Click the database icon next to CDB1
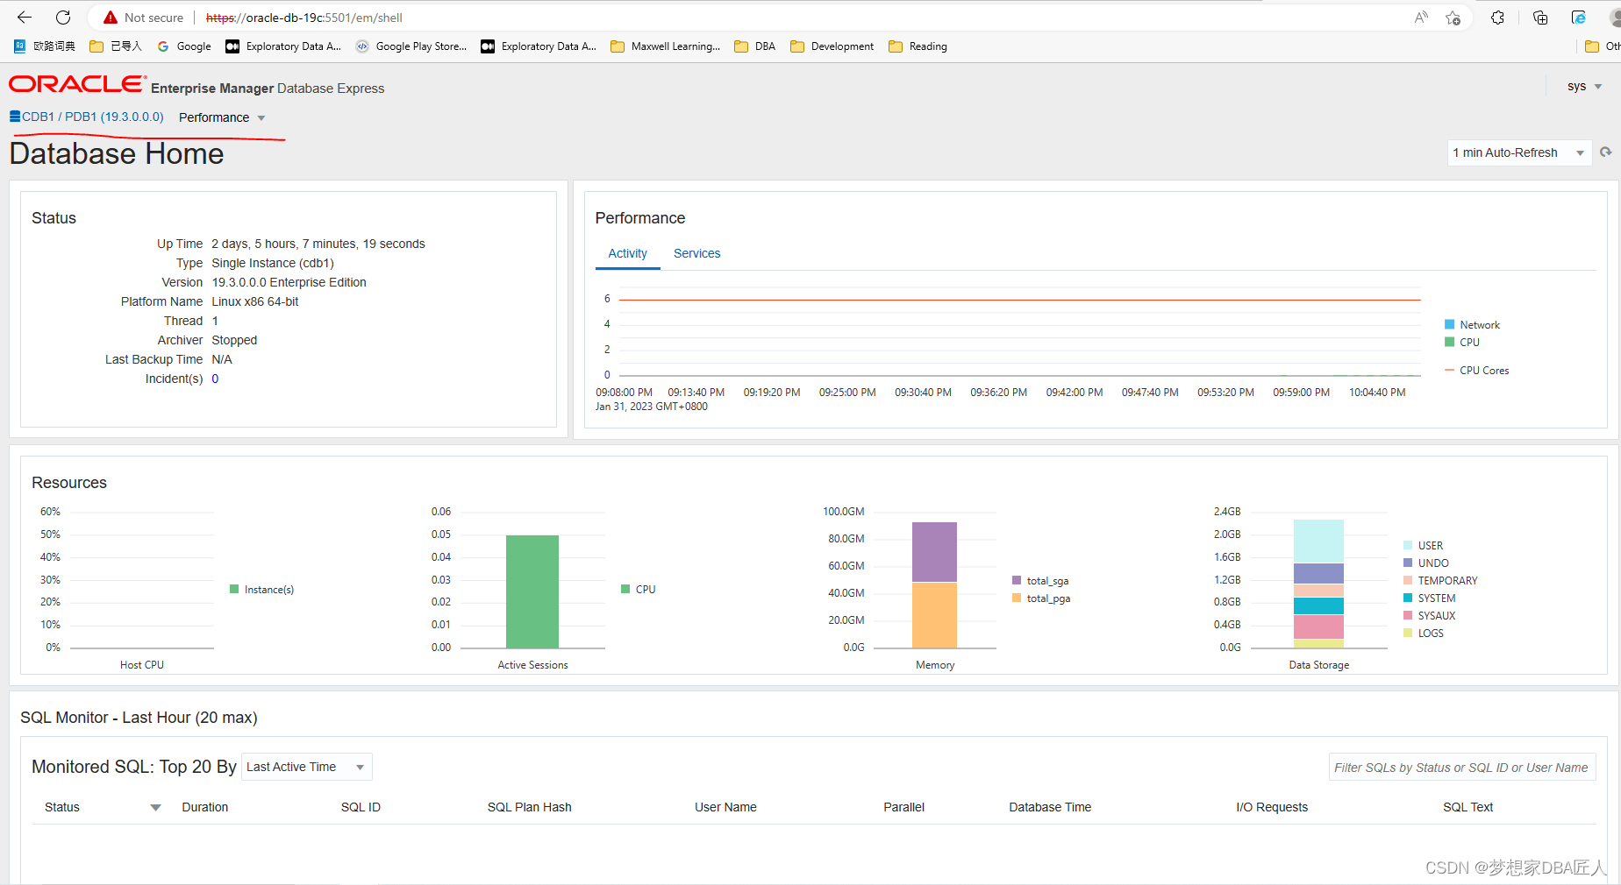Image resolution: width=1621 pixels, height=885 pixels. [15, 116]
